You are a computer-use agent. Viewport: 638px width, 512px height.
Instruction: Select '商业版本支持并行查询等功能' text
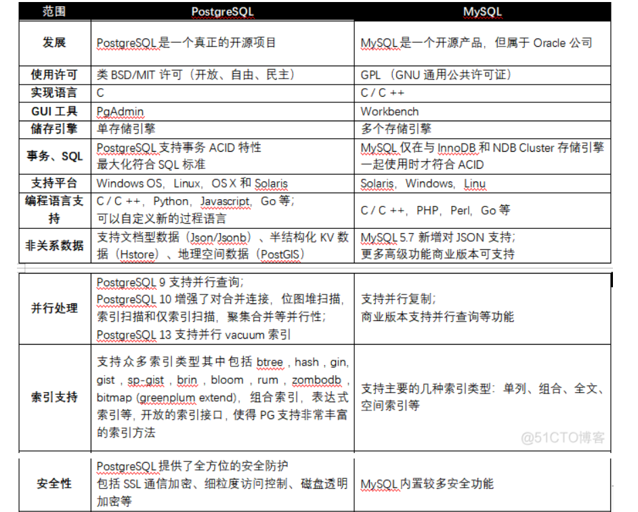[438, 317]
